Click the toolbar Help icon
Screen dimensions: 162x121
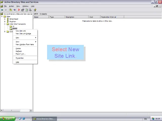(x=35, y=10)
